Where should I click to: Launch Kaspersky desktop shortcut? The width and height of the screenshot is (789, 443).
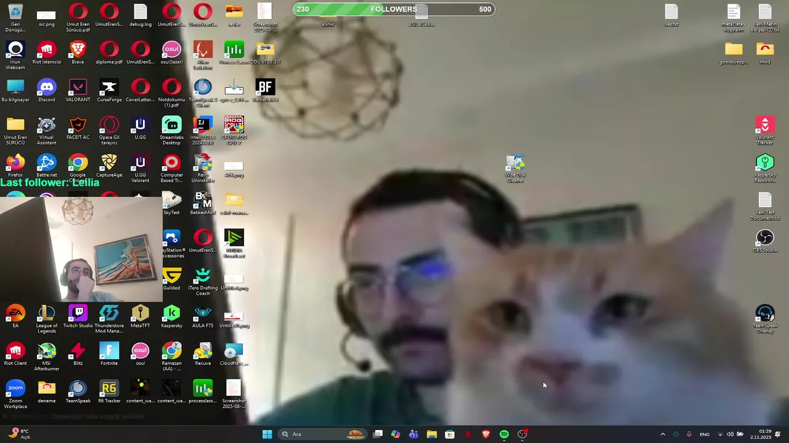click(171, 317)
